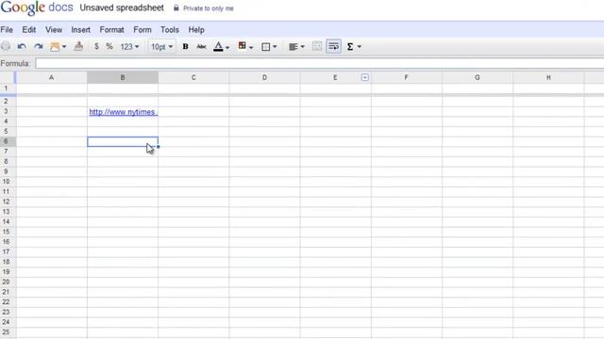The image size is (604, 339).
Task: Open the nytimes hyperlink in cell B3
Action: pyautogui.click(x=123, y=112)
